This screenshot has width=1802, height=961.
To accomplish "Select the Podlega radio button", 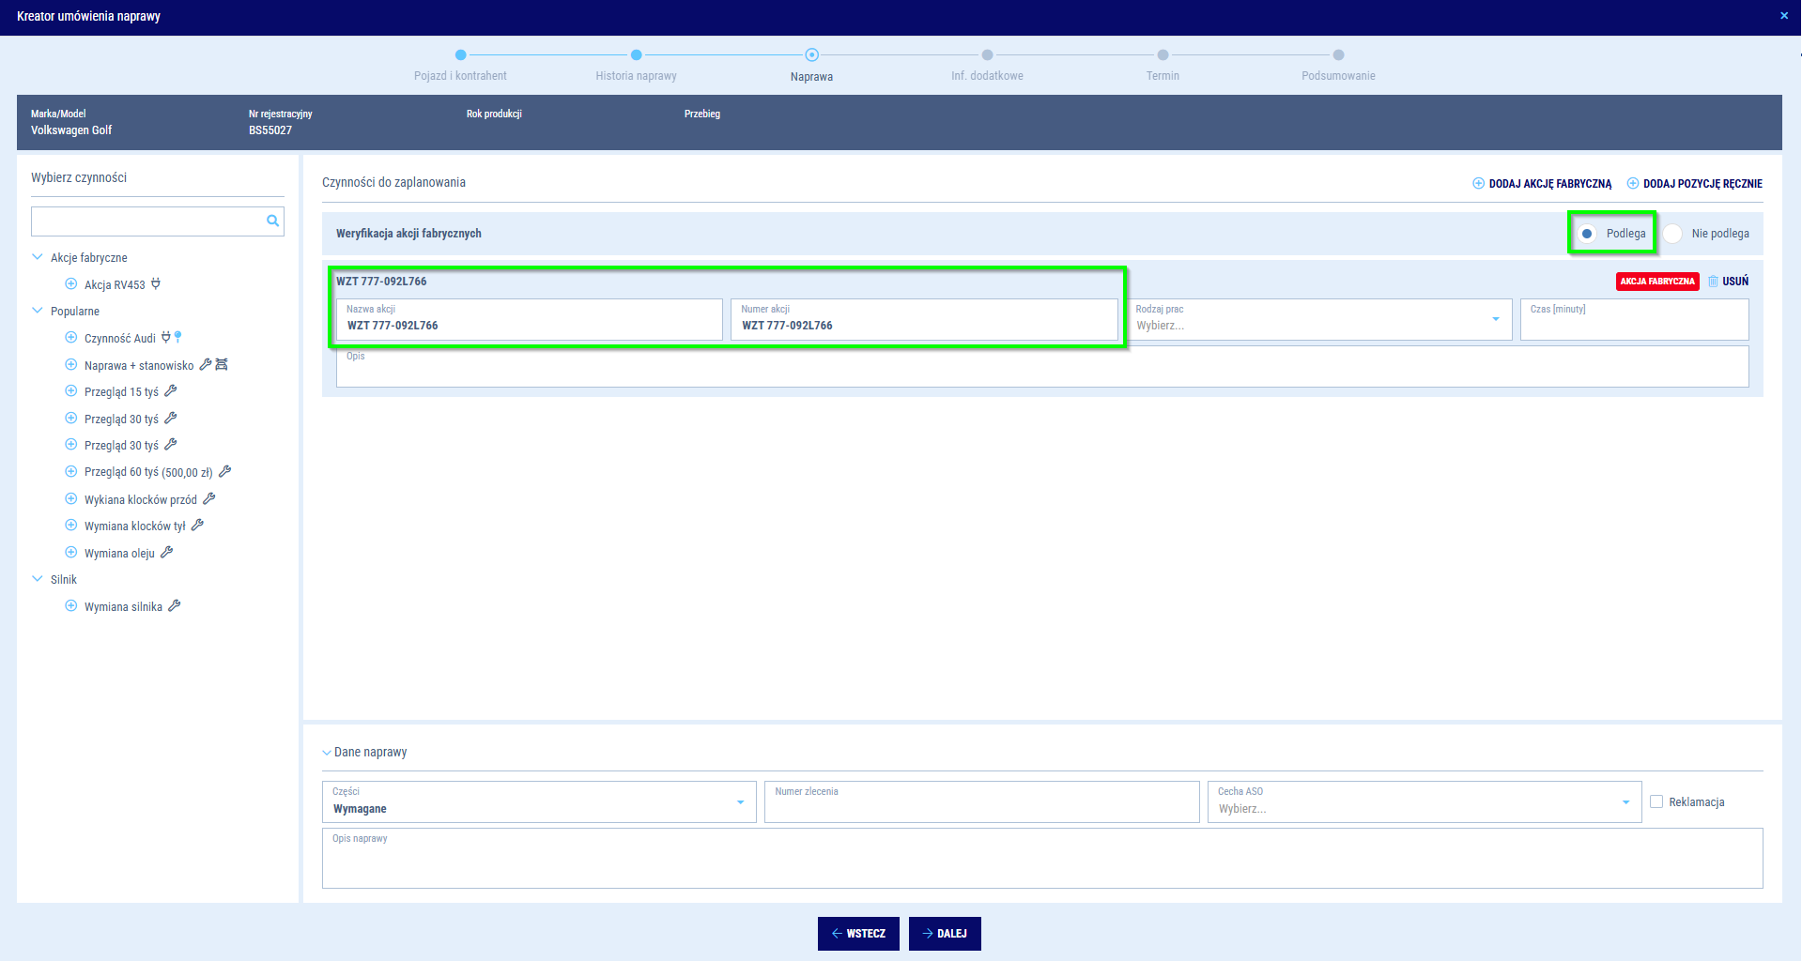I will 1587,234.
